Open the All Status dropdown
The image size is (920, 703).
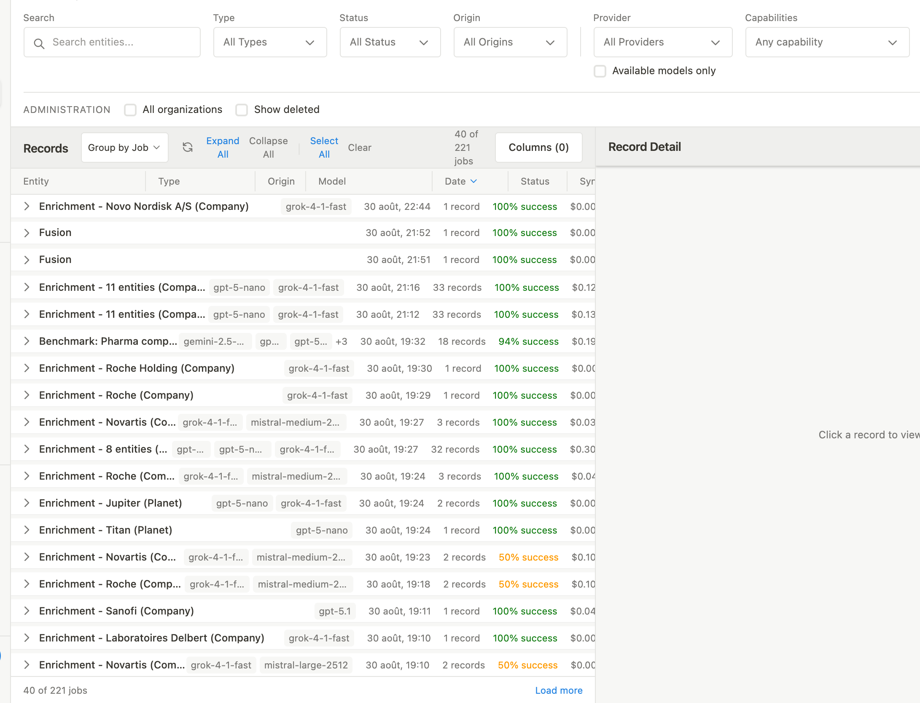click(x=390, y=42)
